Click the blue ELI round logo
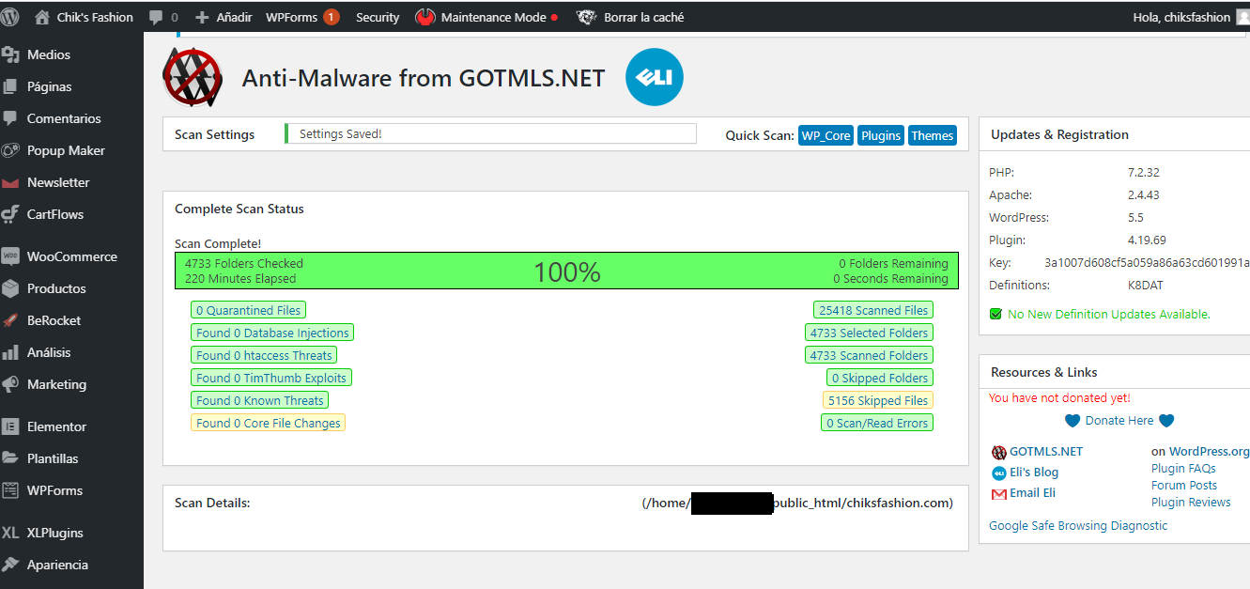The width and height of the screenshot is (1250, 589). (655, 77)
